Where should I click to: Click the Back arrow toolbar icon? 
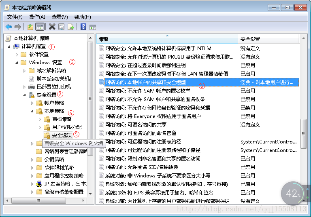(9, 27)
